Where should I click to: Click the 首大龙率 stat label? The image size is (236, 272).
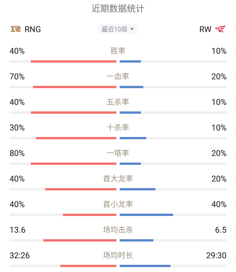point(118,179)
